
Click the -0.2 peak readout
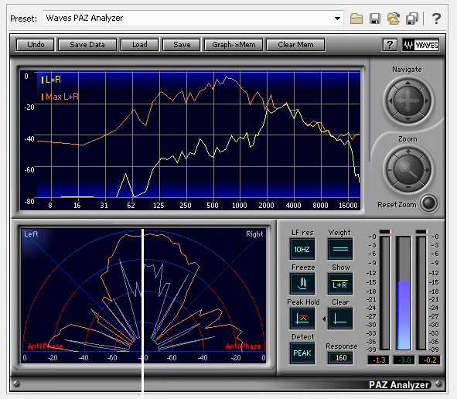pyautogui.click(x=429, y=360)
